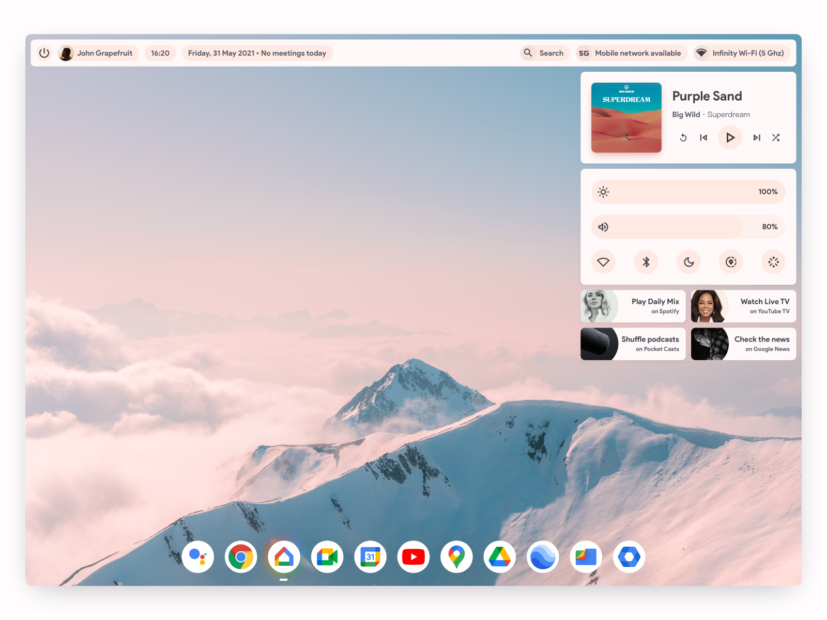Play the Purple Sand track
Viewport: 827px width, 620px height.
coord(730,137)
